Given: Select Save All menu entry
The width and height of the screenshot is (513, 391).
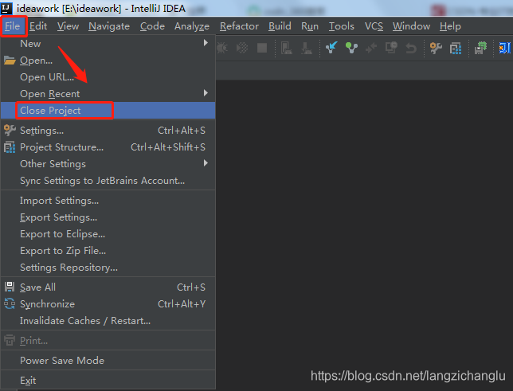Looking at the screenshot, I should click(x=108, y=287).
